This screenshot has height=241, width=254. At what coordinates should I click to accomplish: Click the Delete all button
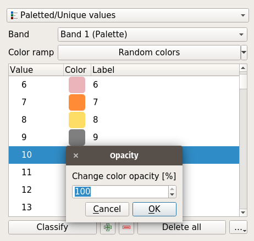(x=181, y=227)
